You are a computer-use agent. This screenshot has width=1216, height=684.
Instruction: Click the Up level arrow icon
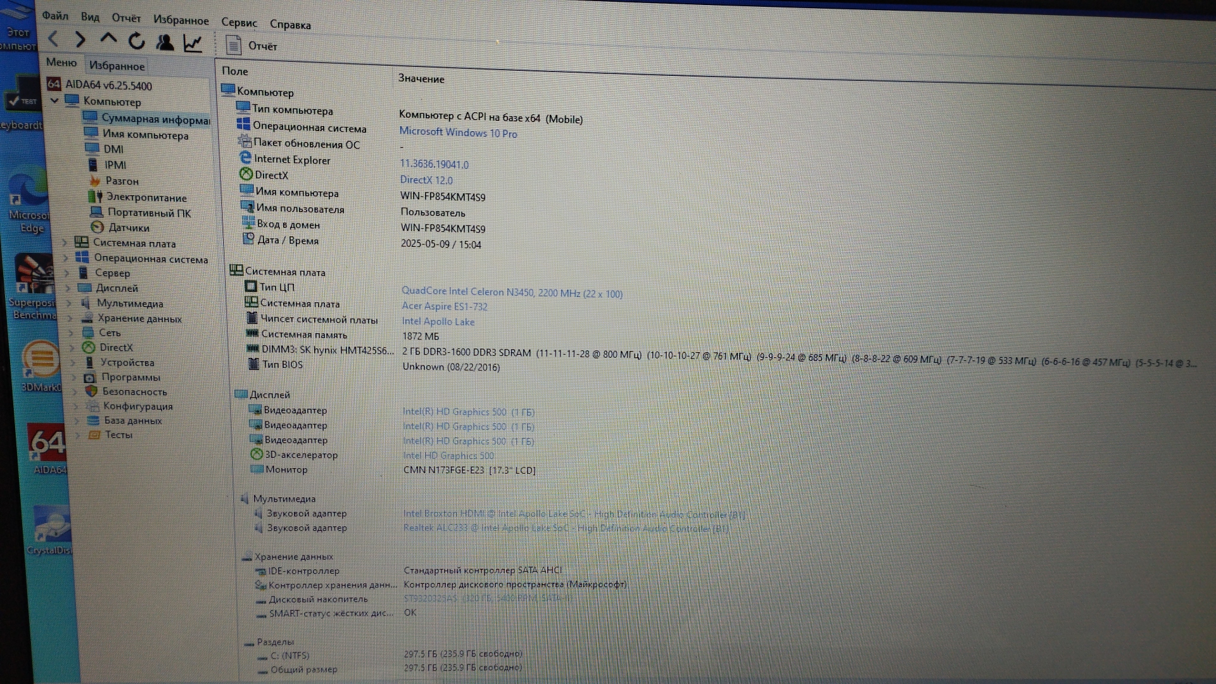(108, 39)
